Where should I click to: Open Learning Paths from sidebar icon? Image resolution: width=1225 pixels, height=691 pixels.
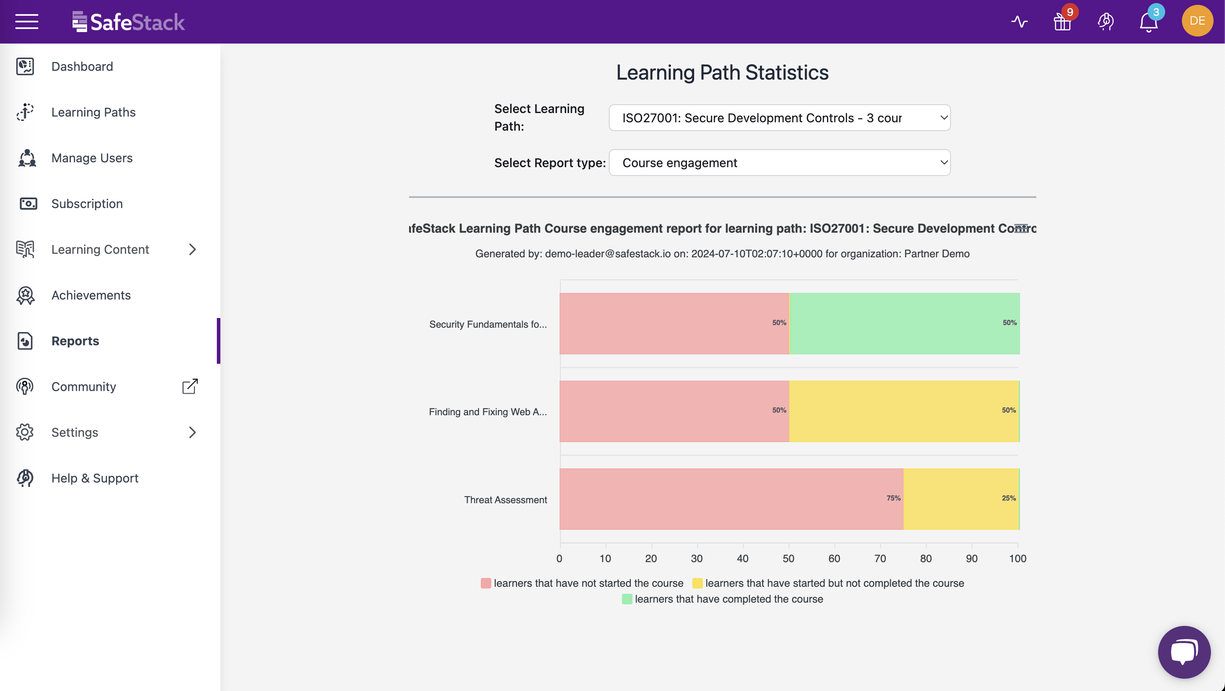pos(25,112)
